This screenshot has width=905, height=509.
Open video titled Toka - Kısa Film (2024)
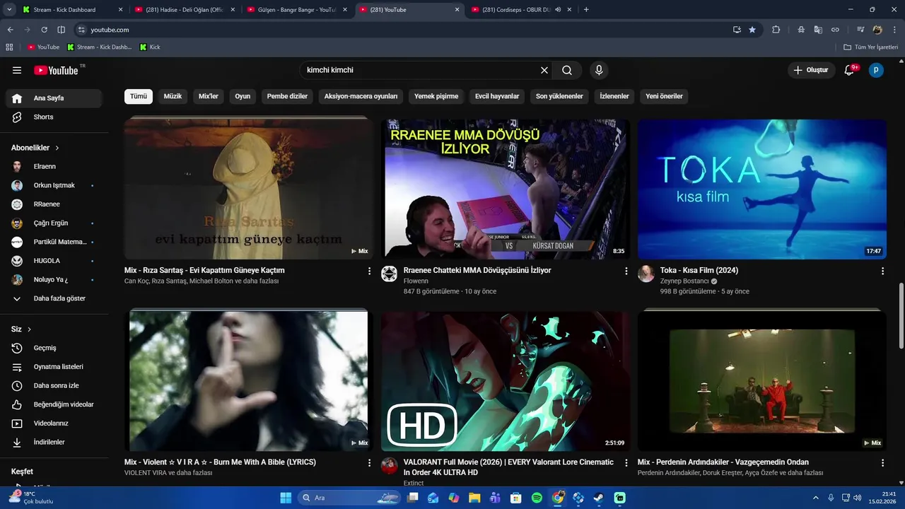699,270
